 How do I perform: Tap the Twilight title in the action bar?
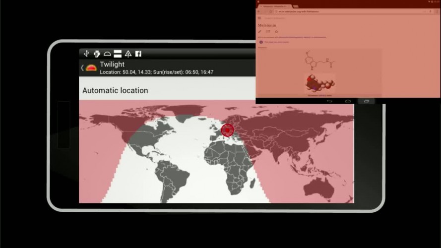tap(112, 64)
